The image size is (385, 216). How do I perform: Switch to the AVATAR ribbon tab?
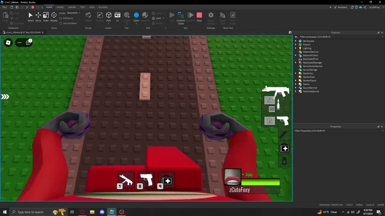(x=72, y=7)
